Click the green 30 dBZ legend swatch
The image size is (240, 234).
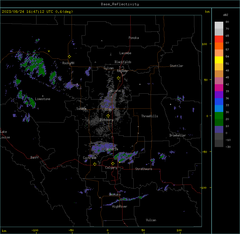coord(219,116)
